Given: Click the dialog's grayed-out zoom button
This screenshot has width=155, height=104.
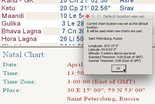Looking at the screenshot, I should click(99, 16).
